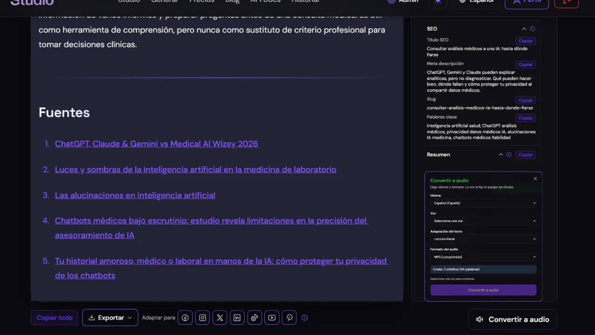Click the bottom Convertir a audio speaker button
The height and width of the screenshot is (335, 595).
click(513, 320)
